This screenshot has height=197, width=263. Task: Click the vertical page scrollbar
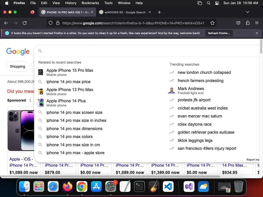pos(261,46)
